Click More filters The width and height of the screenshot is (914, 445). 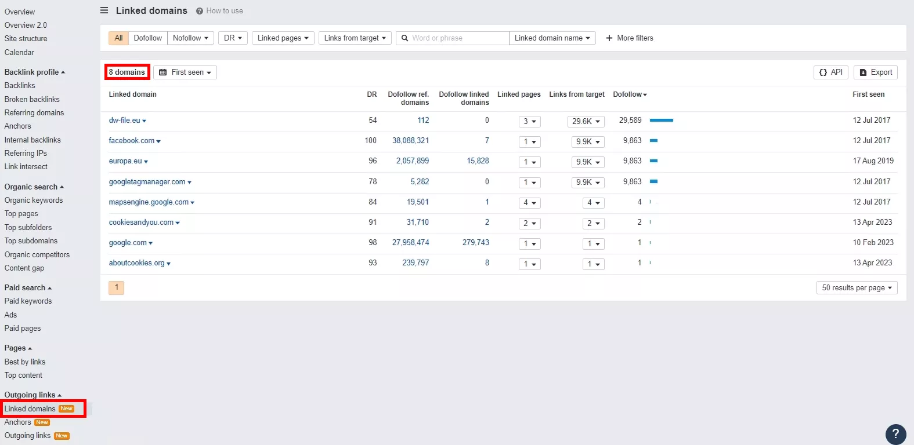630,38
